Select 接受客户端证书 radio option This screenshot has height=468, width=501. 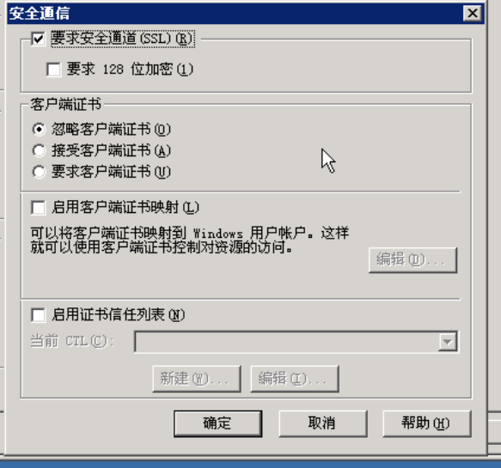pyautogui.click(x=39, y=150)
